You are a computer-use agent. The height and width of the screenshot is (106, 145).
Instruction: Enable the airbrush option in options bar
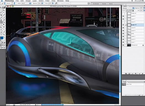(56, 3)
